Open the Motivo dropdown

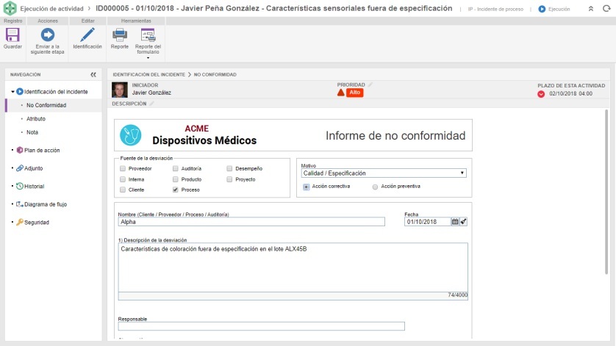[x=383, y=173]
